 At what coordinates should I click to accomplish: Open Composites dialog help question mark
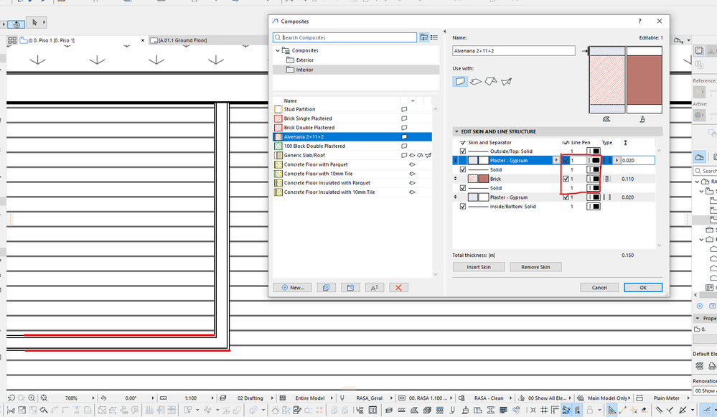coord(639,21)
